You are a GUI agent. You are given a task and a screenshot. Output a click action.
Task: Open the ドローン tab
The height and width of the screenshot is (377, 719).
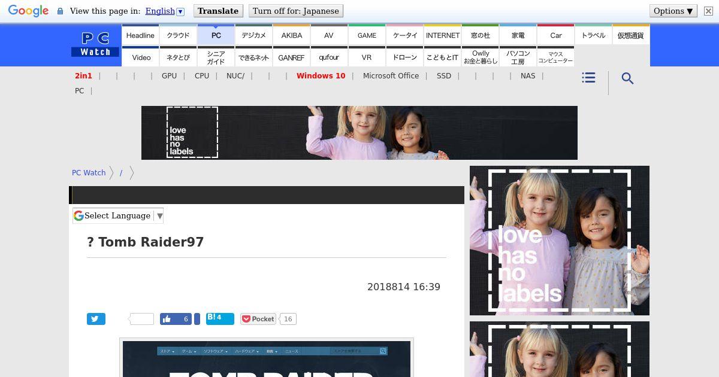[x=404, y=57]
